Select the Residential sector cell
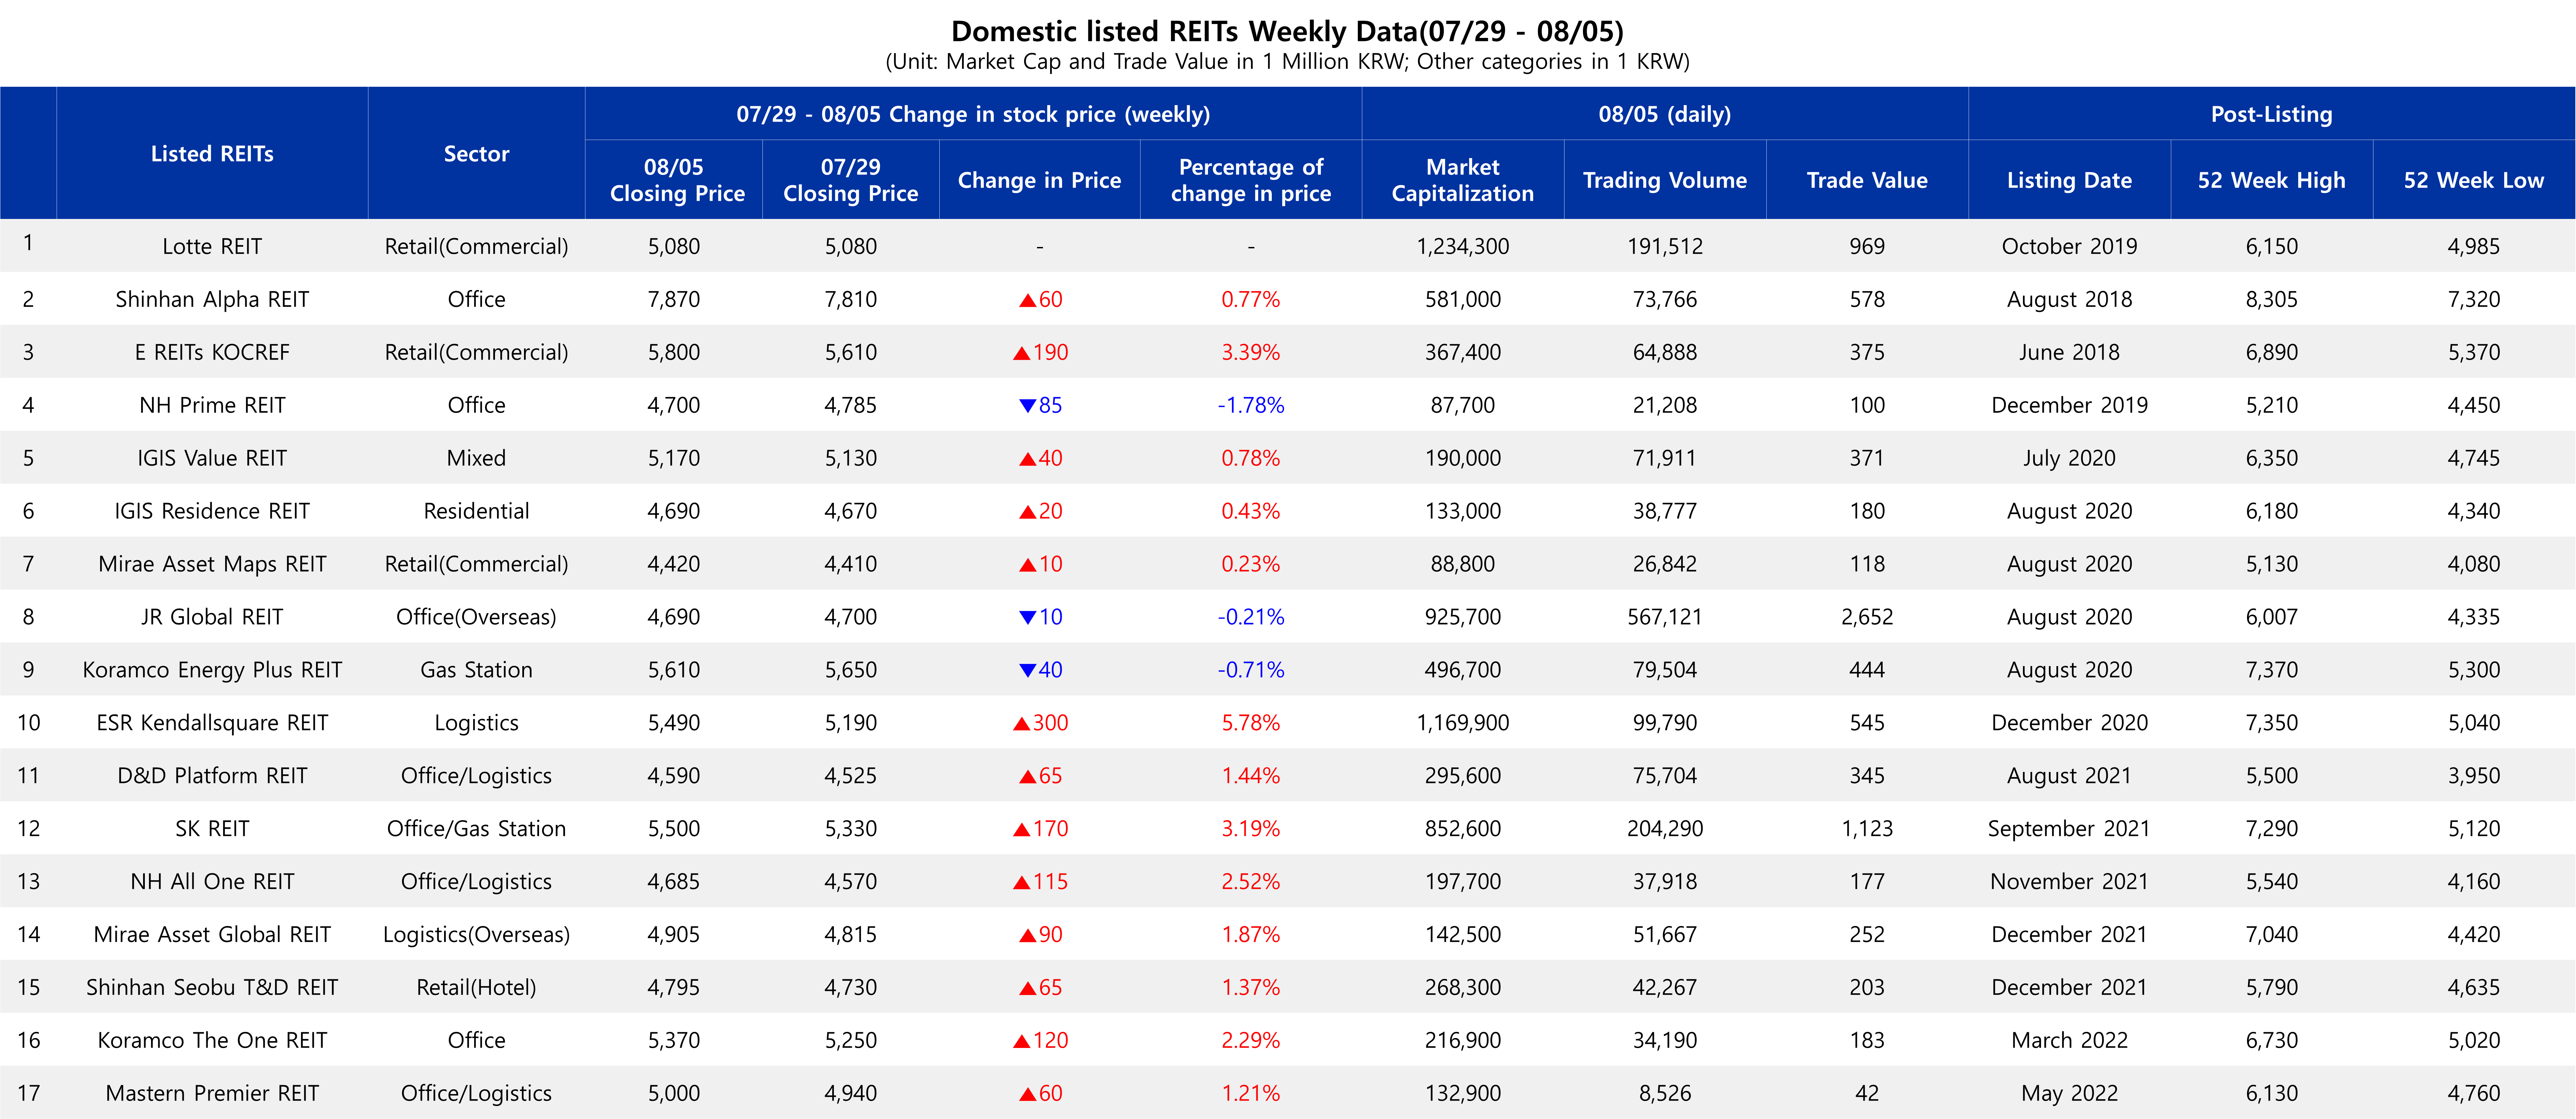 point(476,511)
